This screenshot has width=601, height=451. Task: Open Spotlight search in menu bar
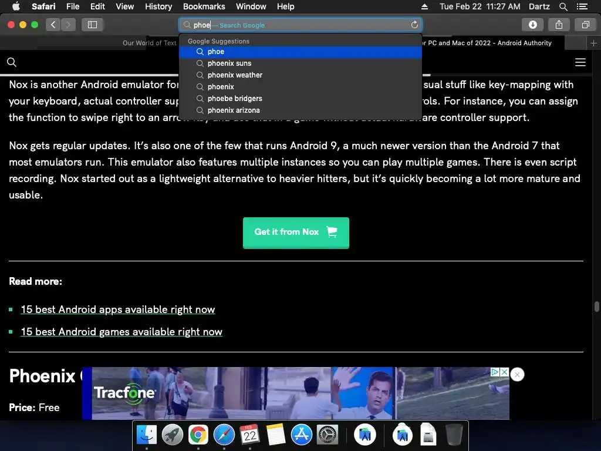click(x=563, y=6)
